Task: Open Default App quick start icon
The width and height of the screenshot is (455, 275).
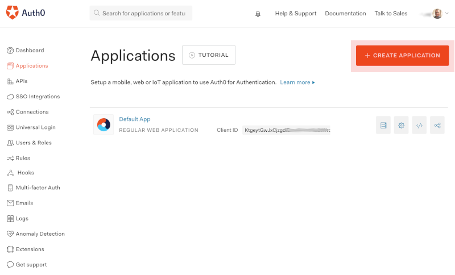Action: 383,125
